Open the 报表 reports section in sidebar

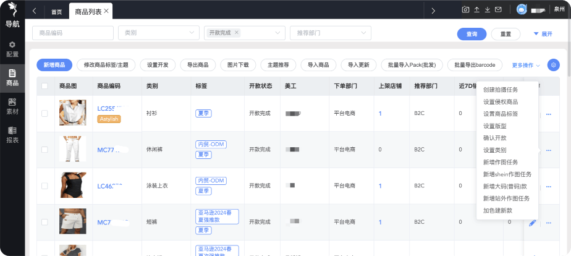12,134
